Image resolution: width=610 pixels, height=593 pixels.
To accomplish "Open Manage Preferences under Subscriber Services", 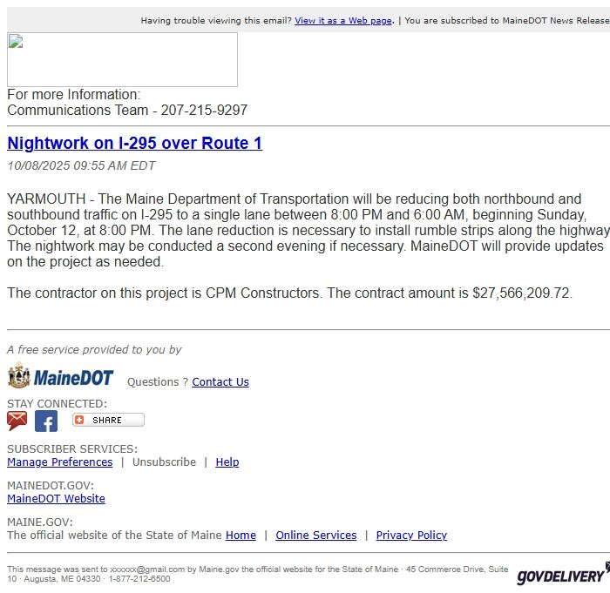I will coord(59,462).
